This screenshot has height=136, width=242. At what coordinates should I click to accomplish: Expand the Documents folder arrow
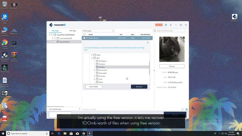(x=95, y=70)
